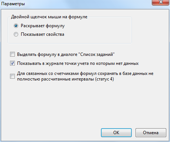Uncheck "Показывать в журнале точки учета" checkbox

[12, 63]
